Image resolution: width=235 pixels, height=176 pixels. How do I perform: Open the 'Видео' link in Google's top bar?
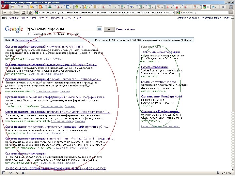click(x=24, y=18)
